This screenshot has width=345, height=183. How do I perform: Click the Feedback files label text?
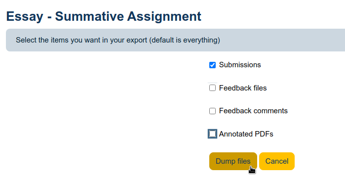tap(243, 88)
